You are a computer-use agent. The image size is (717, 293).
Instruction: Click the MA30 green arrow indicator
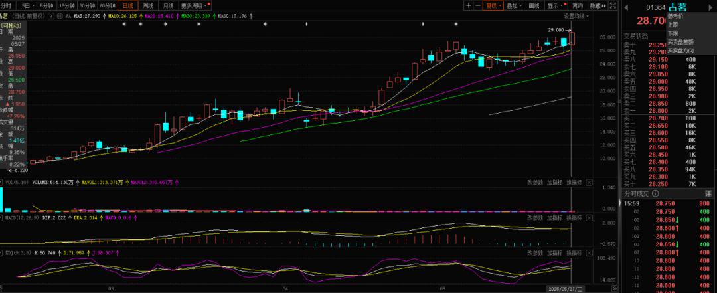tap(214, 16)
